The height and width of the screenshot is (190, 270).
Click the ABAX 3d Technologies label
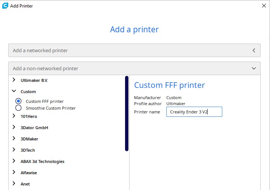(x=42, y=161)
